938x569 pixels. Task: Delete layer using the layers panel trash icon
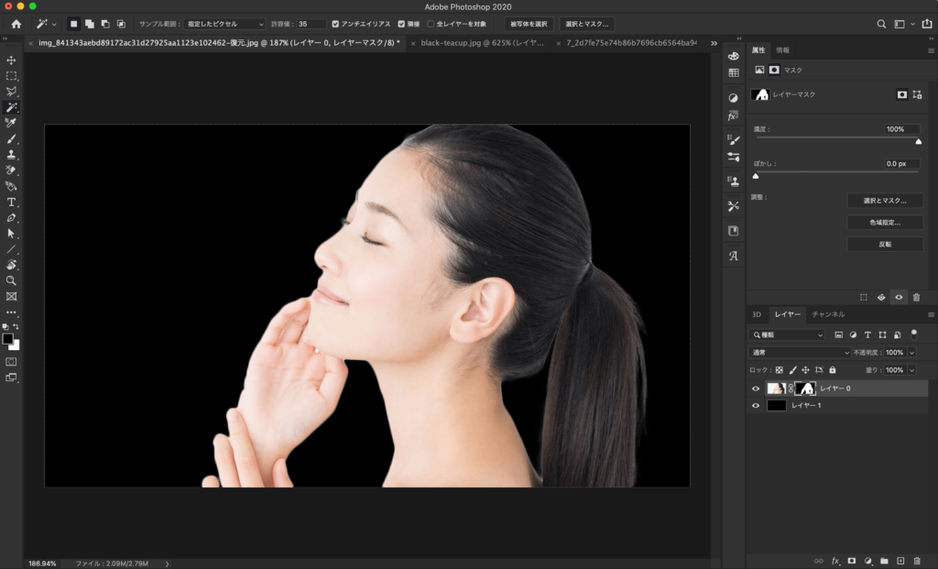(x=917, y=561)
